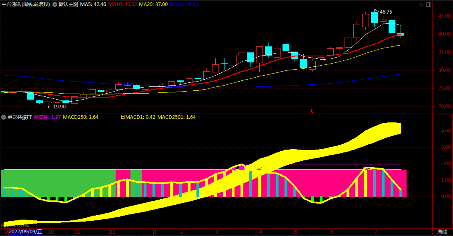453x236 pixels.
Task: Click the 周线 period button
Action: [442, 232]
